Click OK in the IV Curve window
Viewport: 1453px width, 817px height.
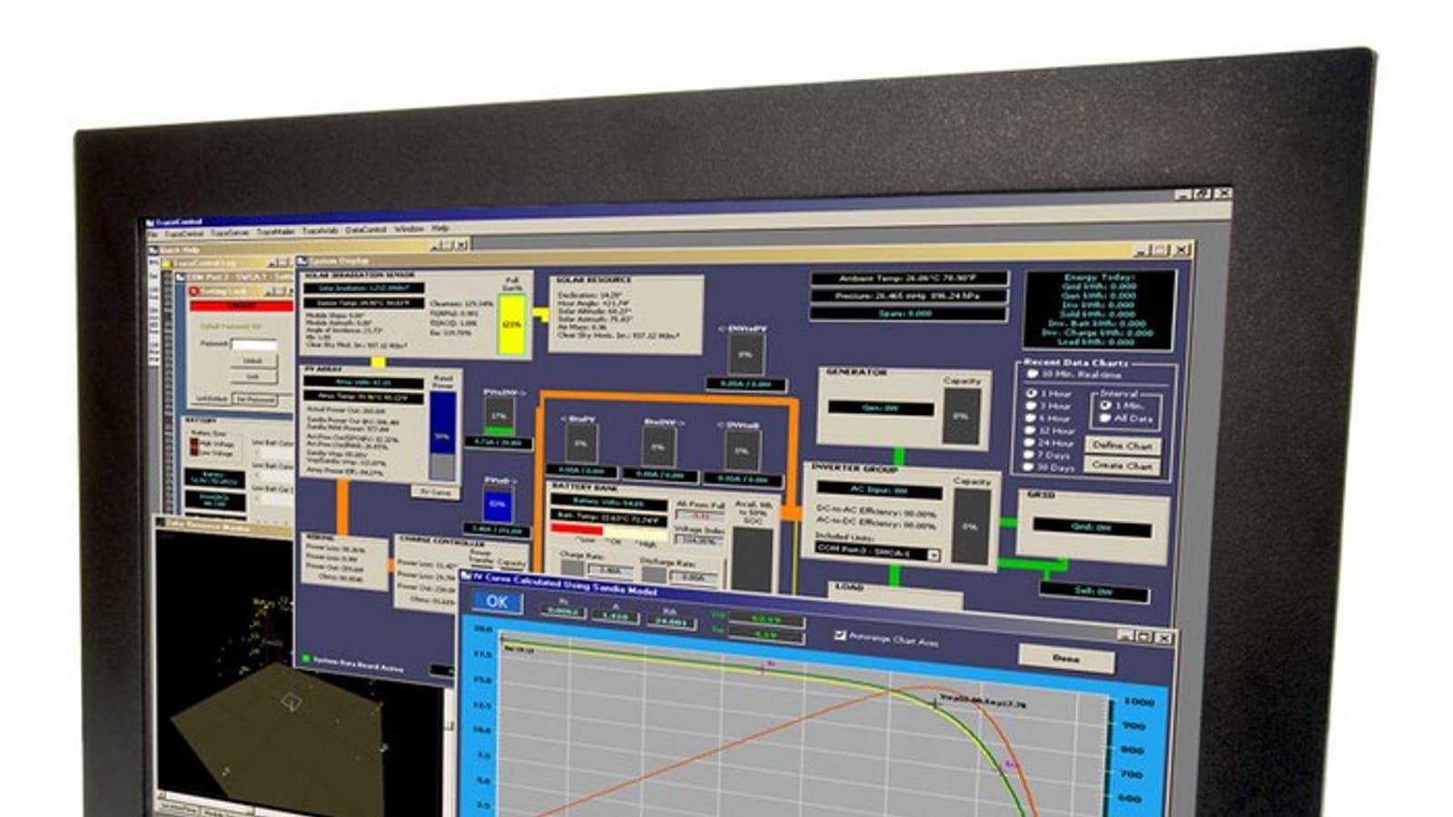click(496, 601)
